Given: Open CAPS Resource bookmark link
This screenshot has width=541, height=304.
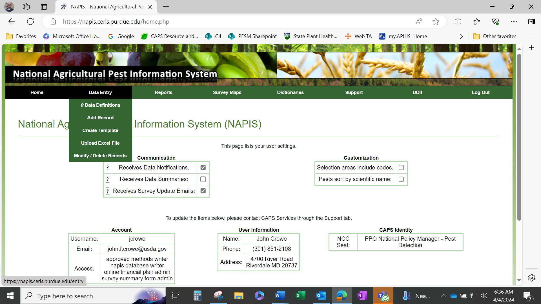Looking at the screenshot, I should [x=170, y=36].
